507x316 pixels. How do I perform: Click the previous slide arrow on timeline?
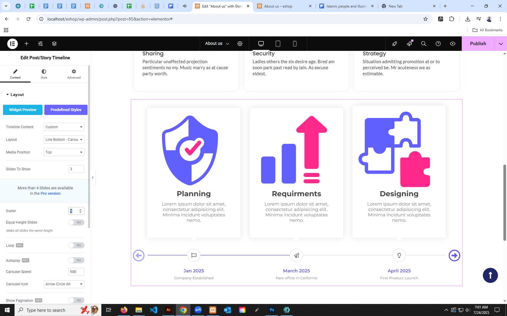pyautogui.click(x=139, y=256)
